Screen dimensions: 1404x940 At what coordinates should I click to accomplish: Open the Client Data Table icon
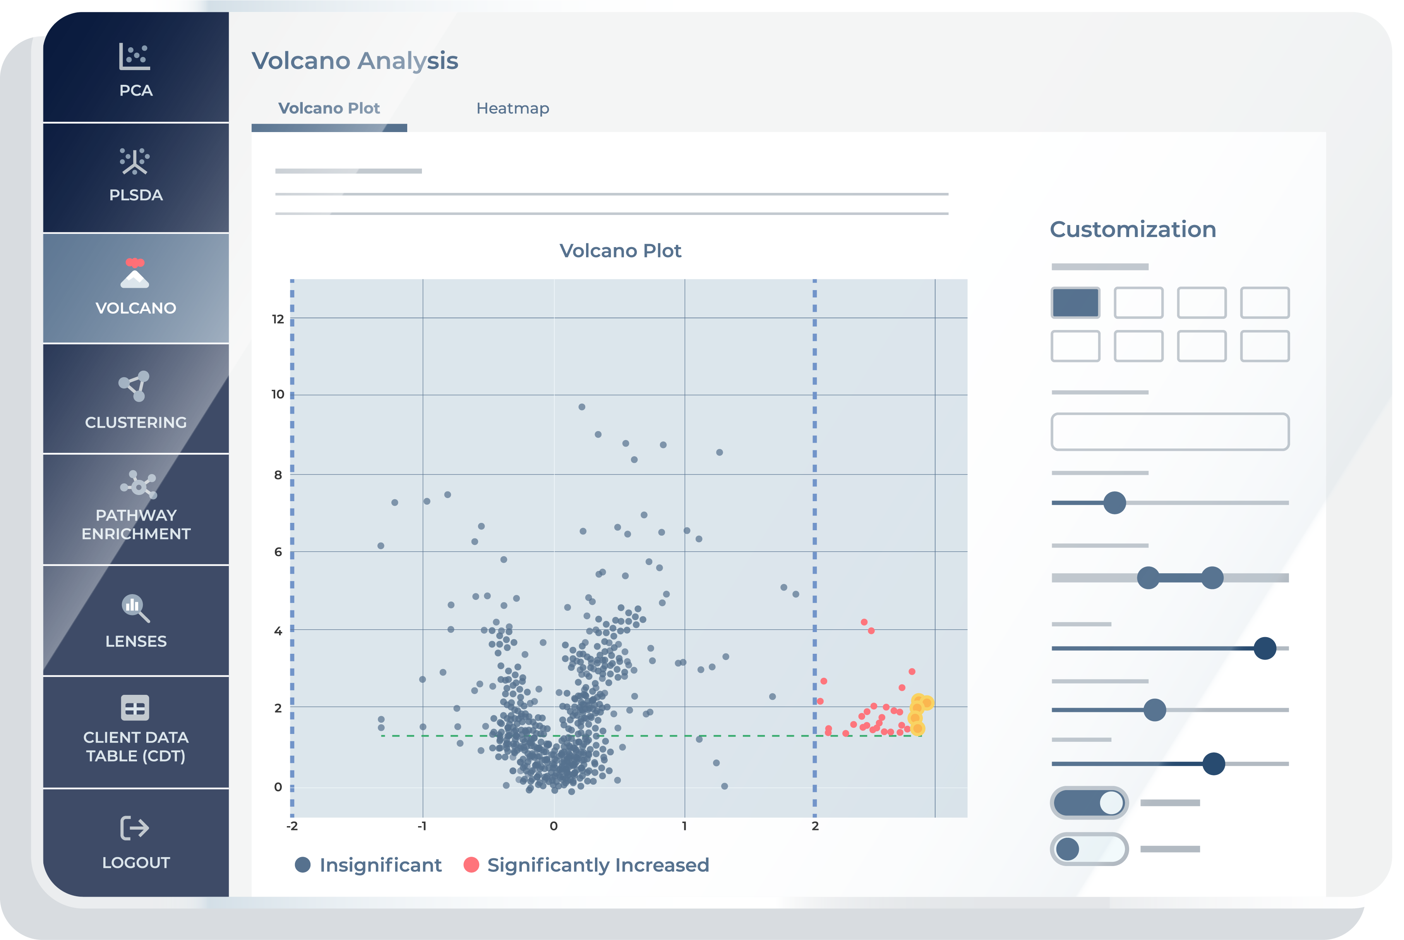135,707
